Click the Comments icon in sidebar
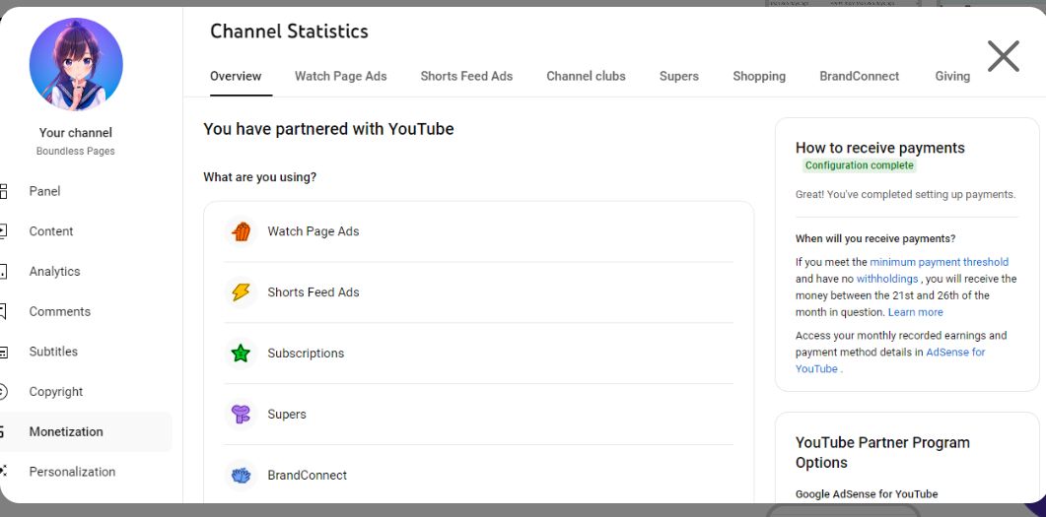The width and height of the screenshot is (1046, 517). 3,311
